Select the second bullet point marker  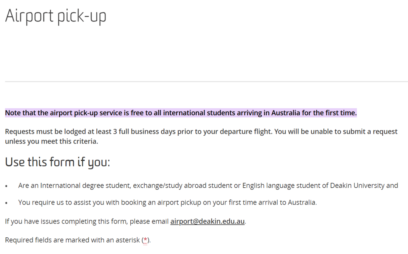pyautogui.click(x=6, y=203)
